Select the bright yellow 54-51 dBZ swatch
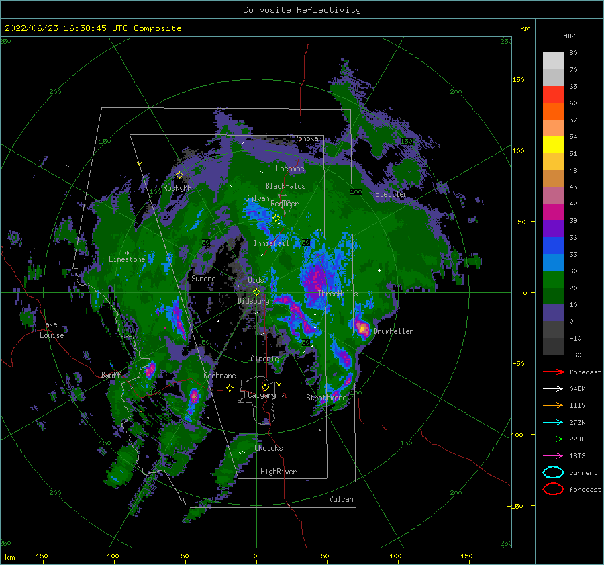The height and width of the screenshot is (565, 604). [553, 145]
